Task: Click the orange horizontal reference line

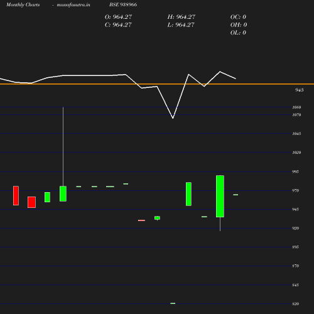Action: pyautogui.click(x=157, y=84)
